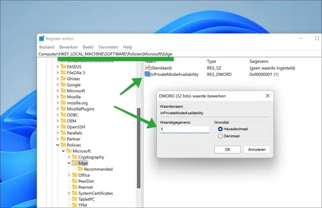Collapse the Microsoft node under Policies
Screen dimensions: 322x208
tap(63, 151)
